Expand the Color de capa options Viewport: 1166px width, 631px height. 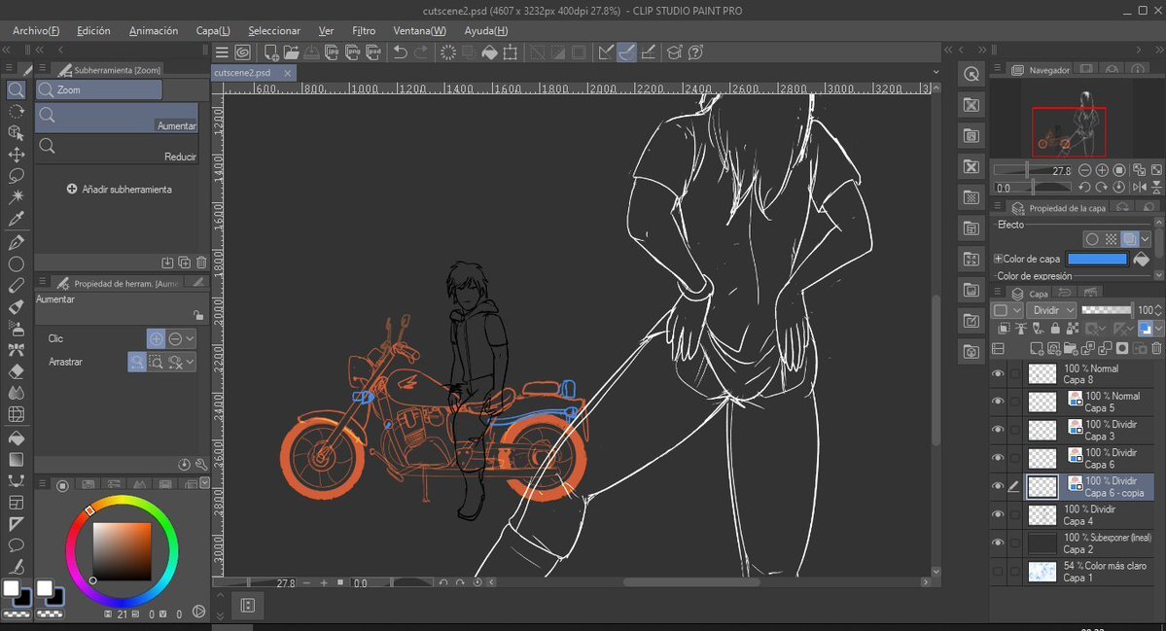point(998,260)
